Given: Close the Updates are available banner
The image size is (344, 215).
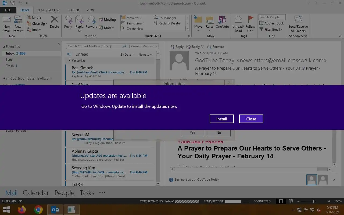Looking at the screenshot, I should point(251,119).
